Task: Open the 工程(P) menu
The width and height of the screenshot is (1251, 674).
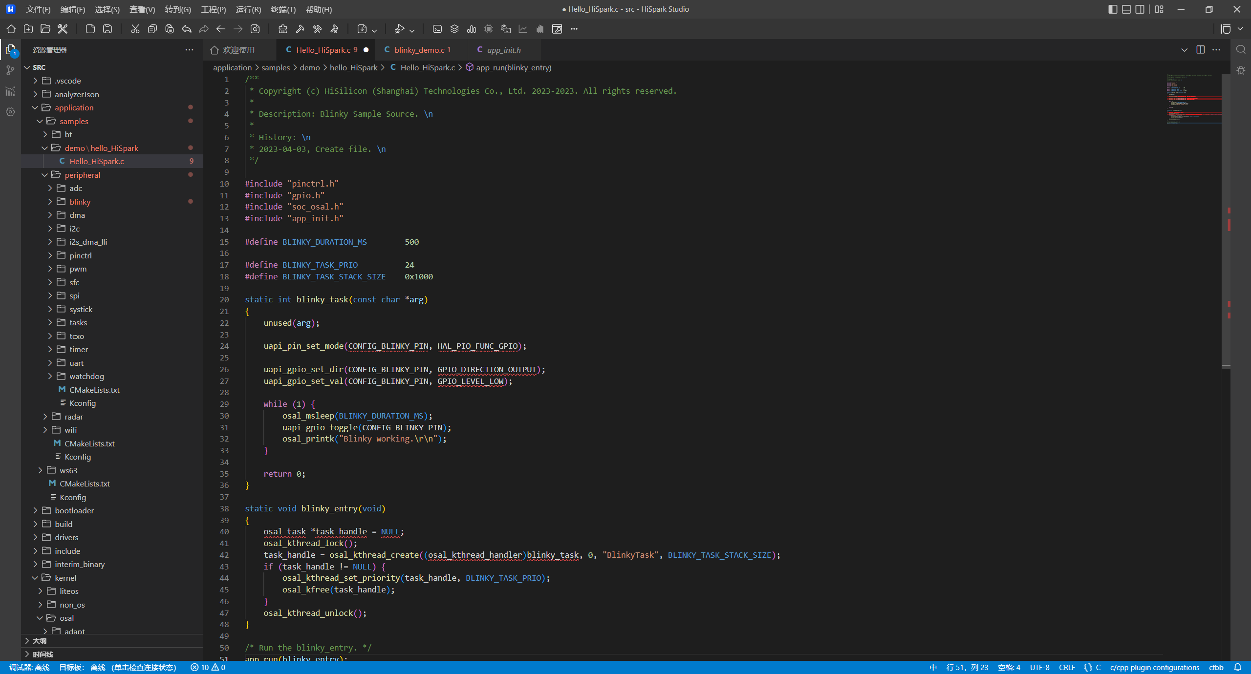Action: point(213,9)
